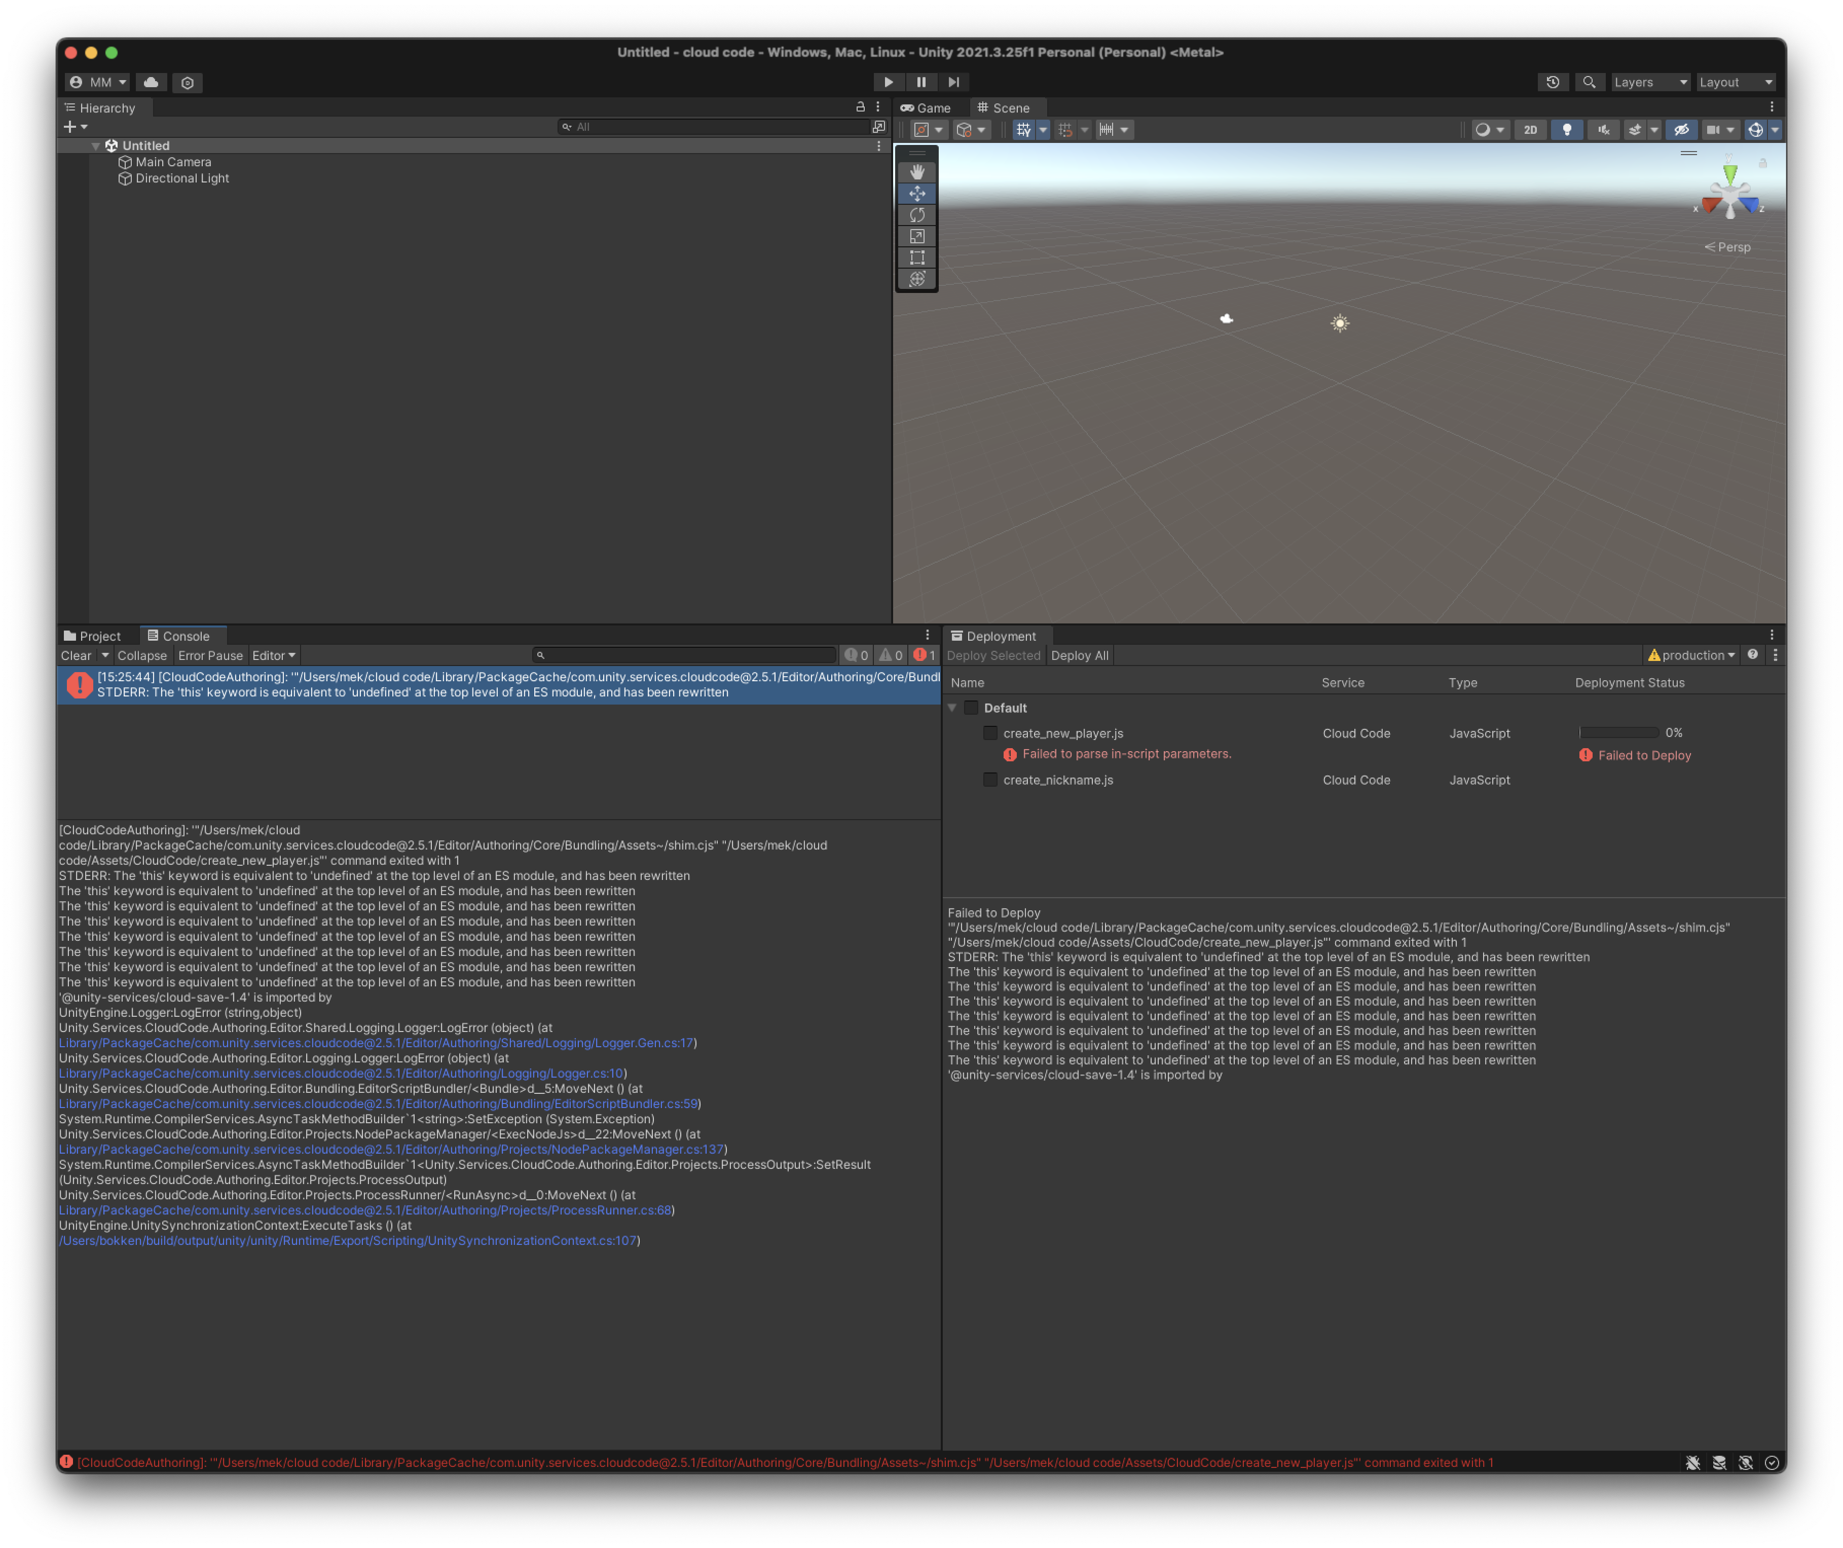This screenshot has height=1548, width=1843.
Task: Select the Hand view tool
Action: [x=917, y=172]
